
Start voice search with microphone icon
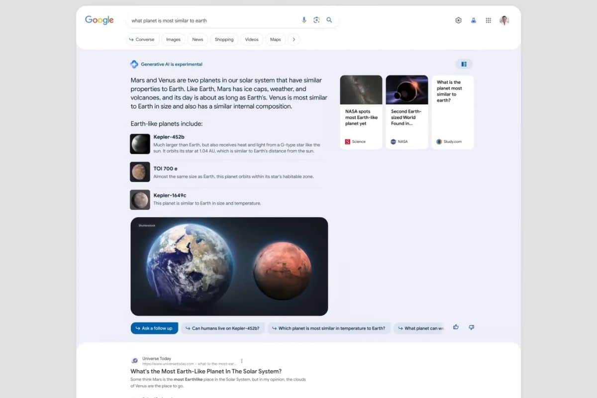tap(304, 20)
